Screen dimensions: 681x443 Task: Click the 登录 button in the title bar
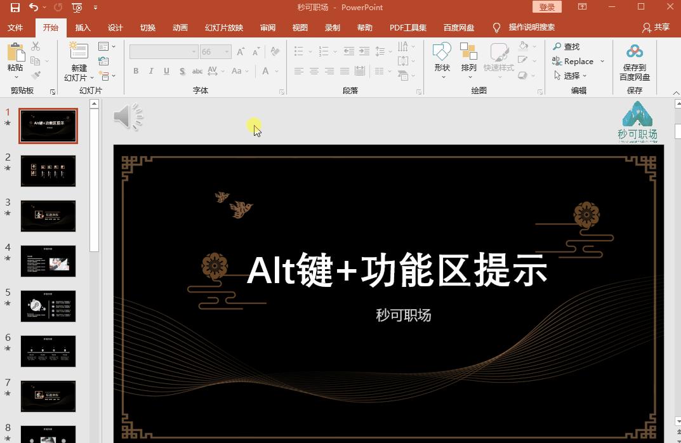click(x=547, y=6)
